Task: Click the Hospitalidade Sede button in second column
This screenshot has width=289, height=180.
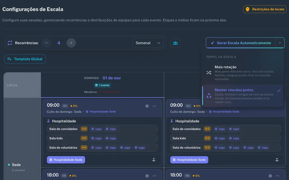Action: [189, 160]
